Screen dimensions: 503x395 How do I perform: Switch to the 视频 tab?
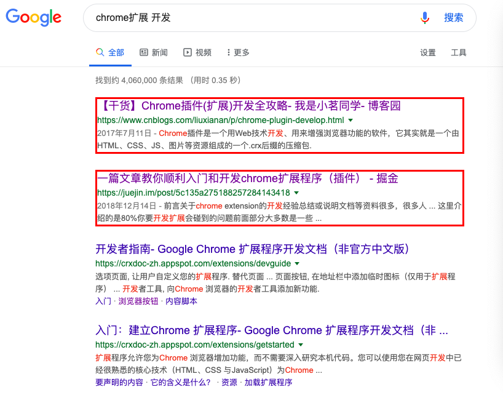[204, 53]
